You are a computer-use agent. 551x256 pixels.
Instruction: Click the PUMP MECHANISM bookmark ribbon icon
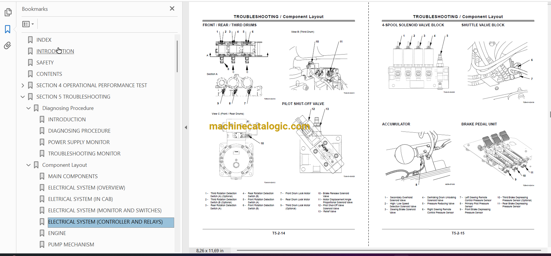(42, 244)
